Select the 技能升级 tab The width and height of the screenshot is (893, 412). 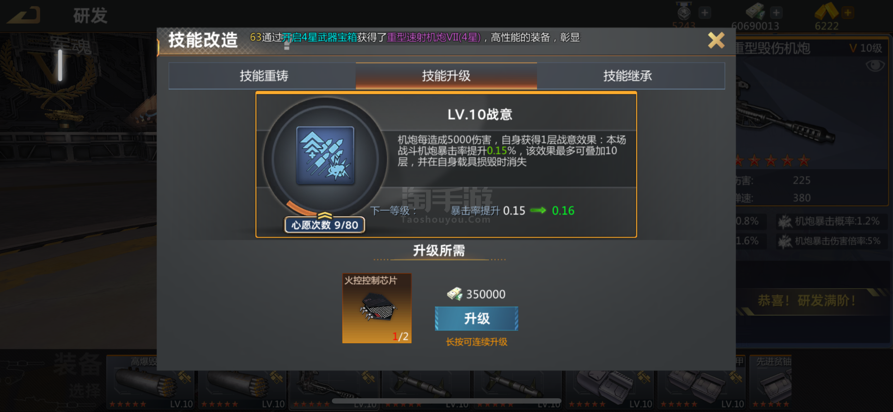[x=446, y=76]
